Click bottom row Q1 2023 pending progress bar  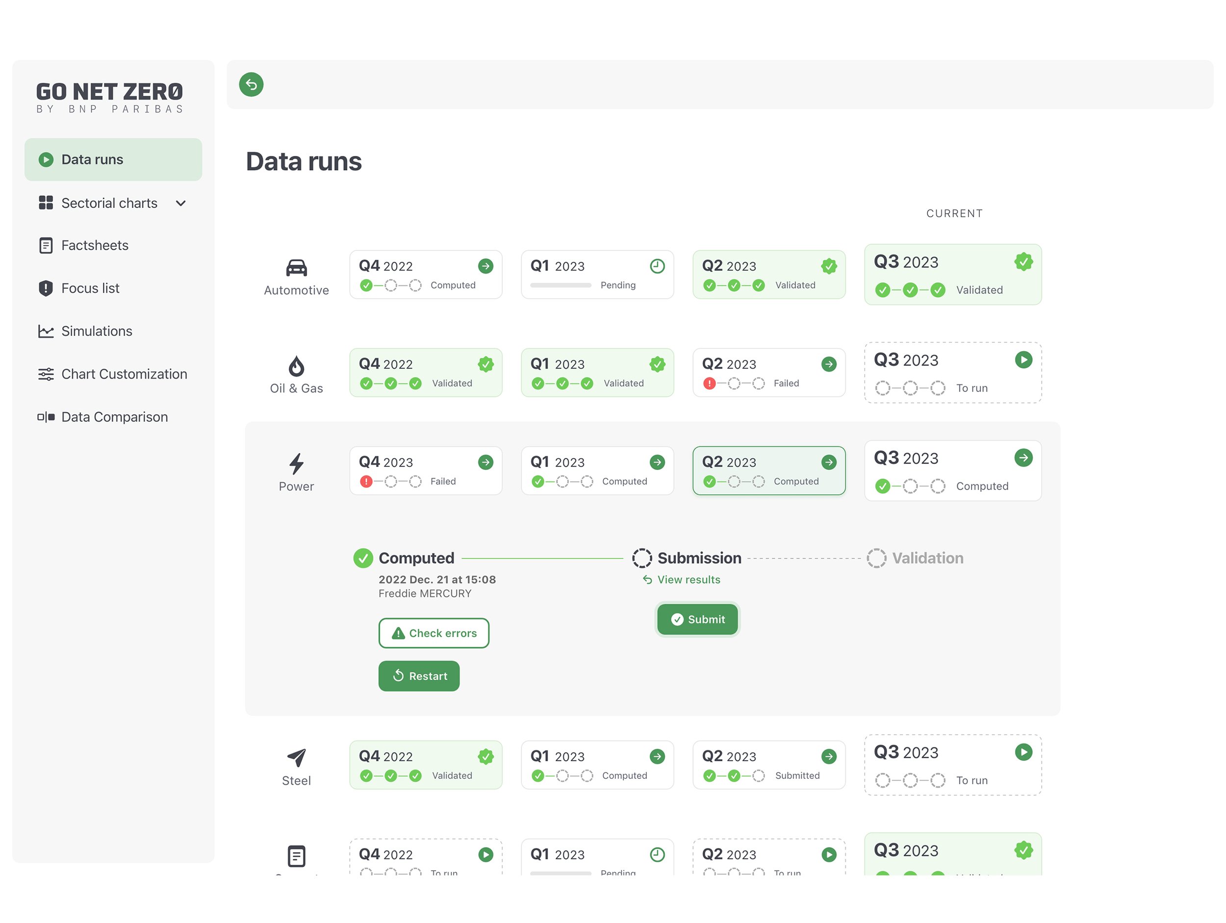pyautogui.click(x=561, y=873)
